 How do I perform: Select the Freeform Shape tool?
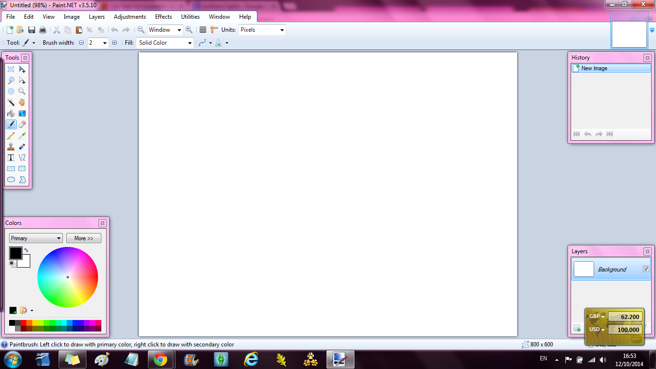pos(22,180)
